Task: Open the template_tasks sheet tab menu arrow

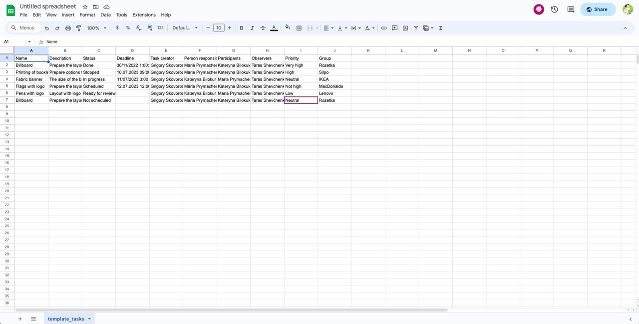Action: click(x=90, y=319)
